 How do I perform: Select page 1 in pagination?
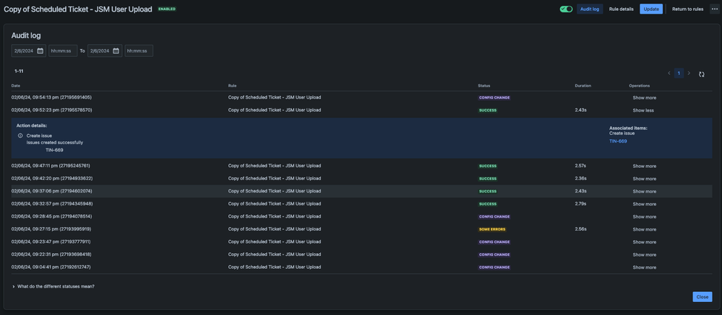679,73
